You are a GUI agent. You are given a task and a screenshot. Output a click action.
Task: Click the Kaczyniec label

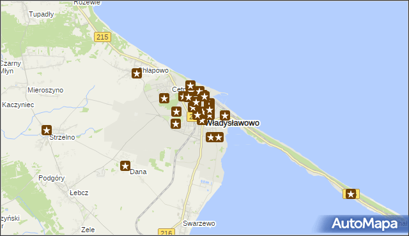[18, 105]
